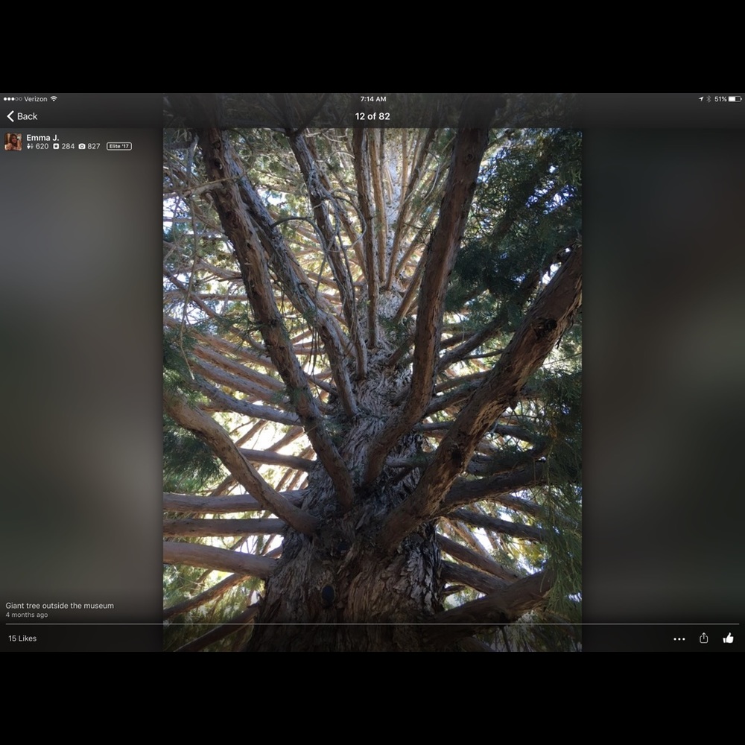Tap the location arrow status icon
The width and height of the screenshot is (745, 745).
pos(700,99)
